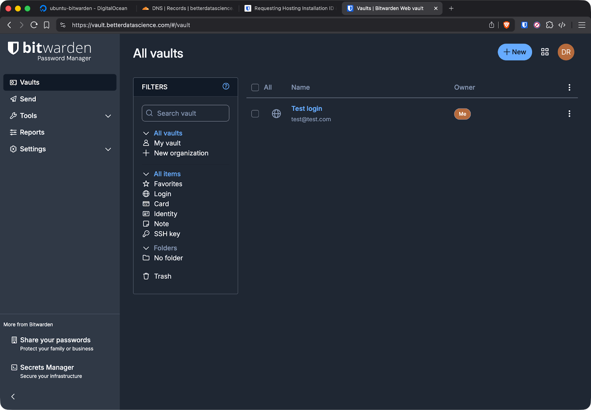This screenshot has width=591, height=410.
Task: Open Test login row options menu
Action: [569, 114]
